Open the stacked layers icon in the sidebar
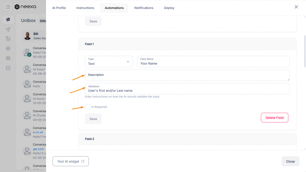Viewport: 306px width, 172px height. click(8, 58)
